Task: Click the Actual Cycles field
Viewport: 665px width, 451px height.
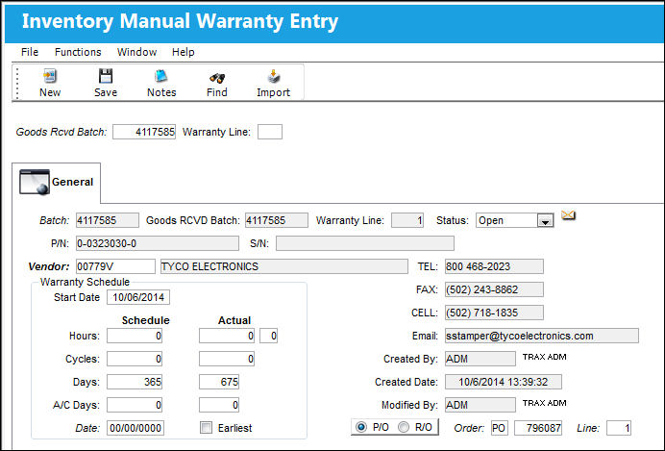Action: point(227,359)
